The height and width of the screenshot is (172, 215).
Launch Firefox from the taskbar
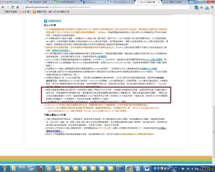point(41,169)
